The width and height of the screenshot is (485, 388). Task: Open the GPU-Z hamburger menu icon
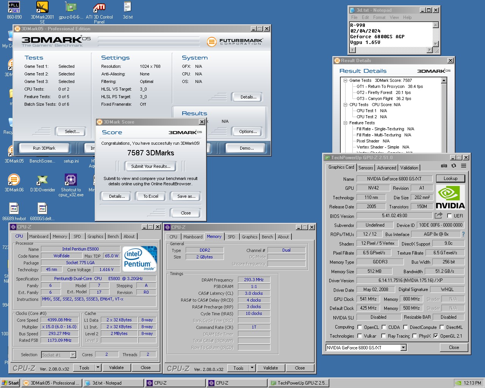pyautogui.click(x=463, y=166)
